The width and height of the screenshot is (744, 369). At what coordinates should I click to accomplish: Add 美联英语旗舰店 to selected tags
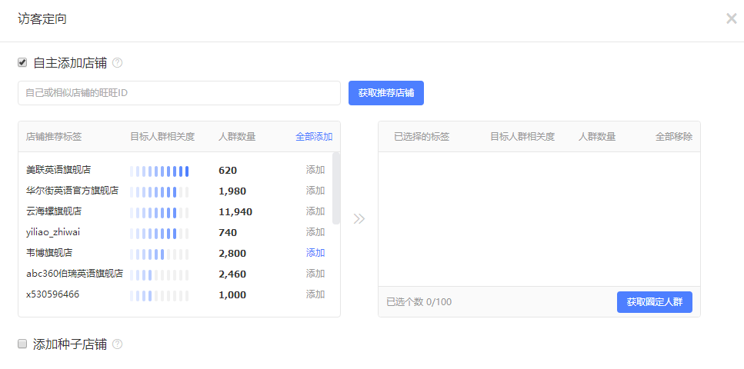point(315,170)
